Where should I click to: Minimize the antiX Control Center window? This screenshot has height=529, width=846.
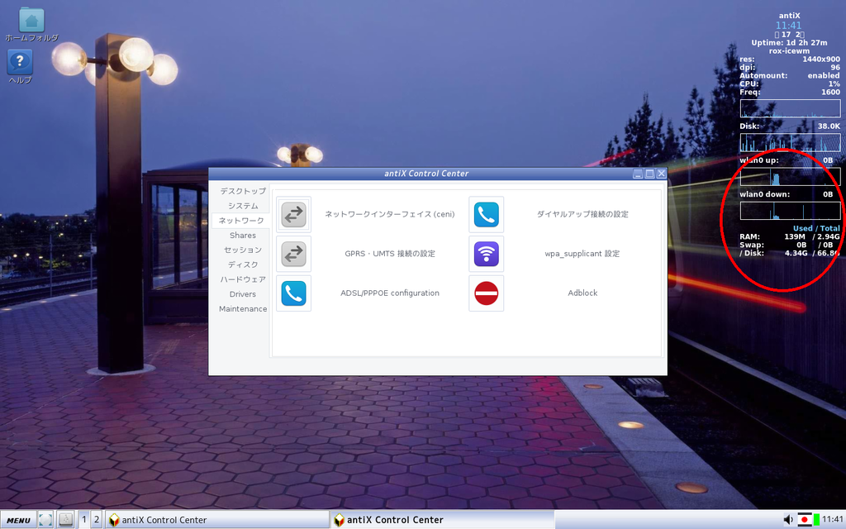pos(638,174)
